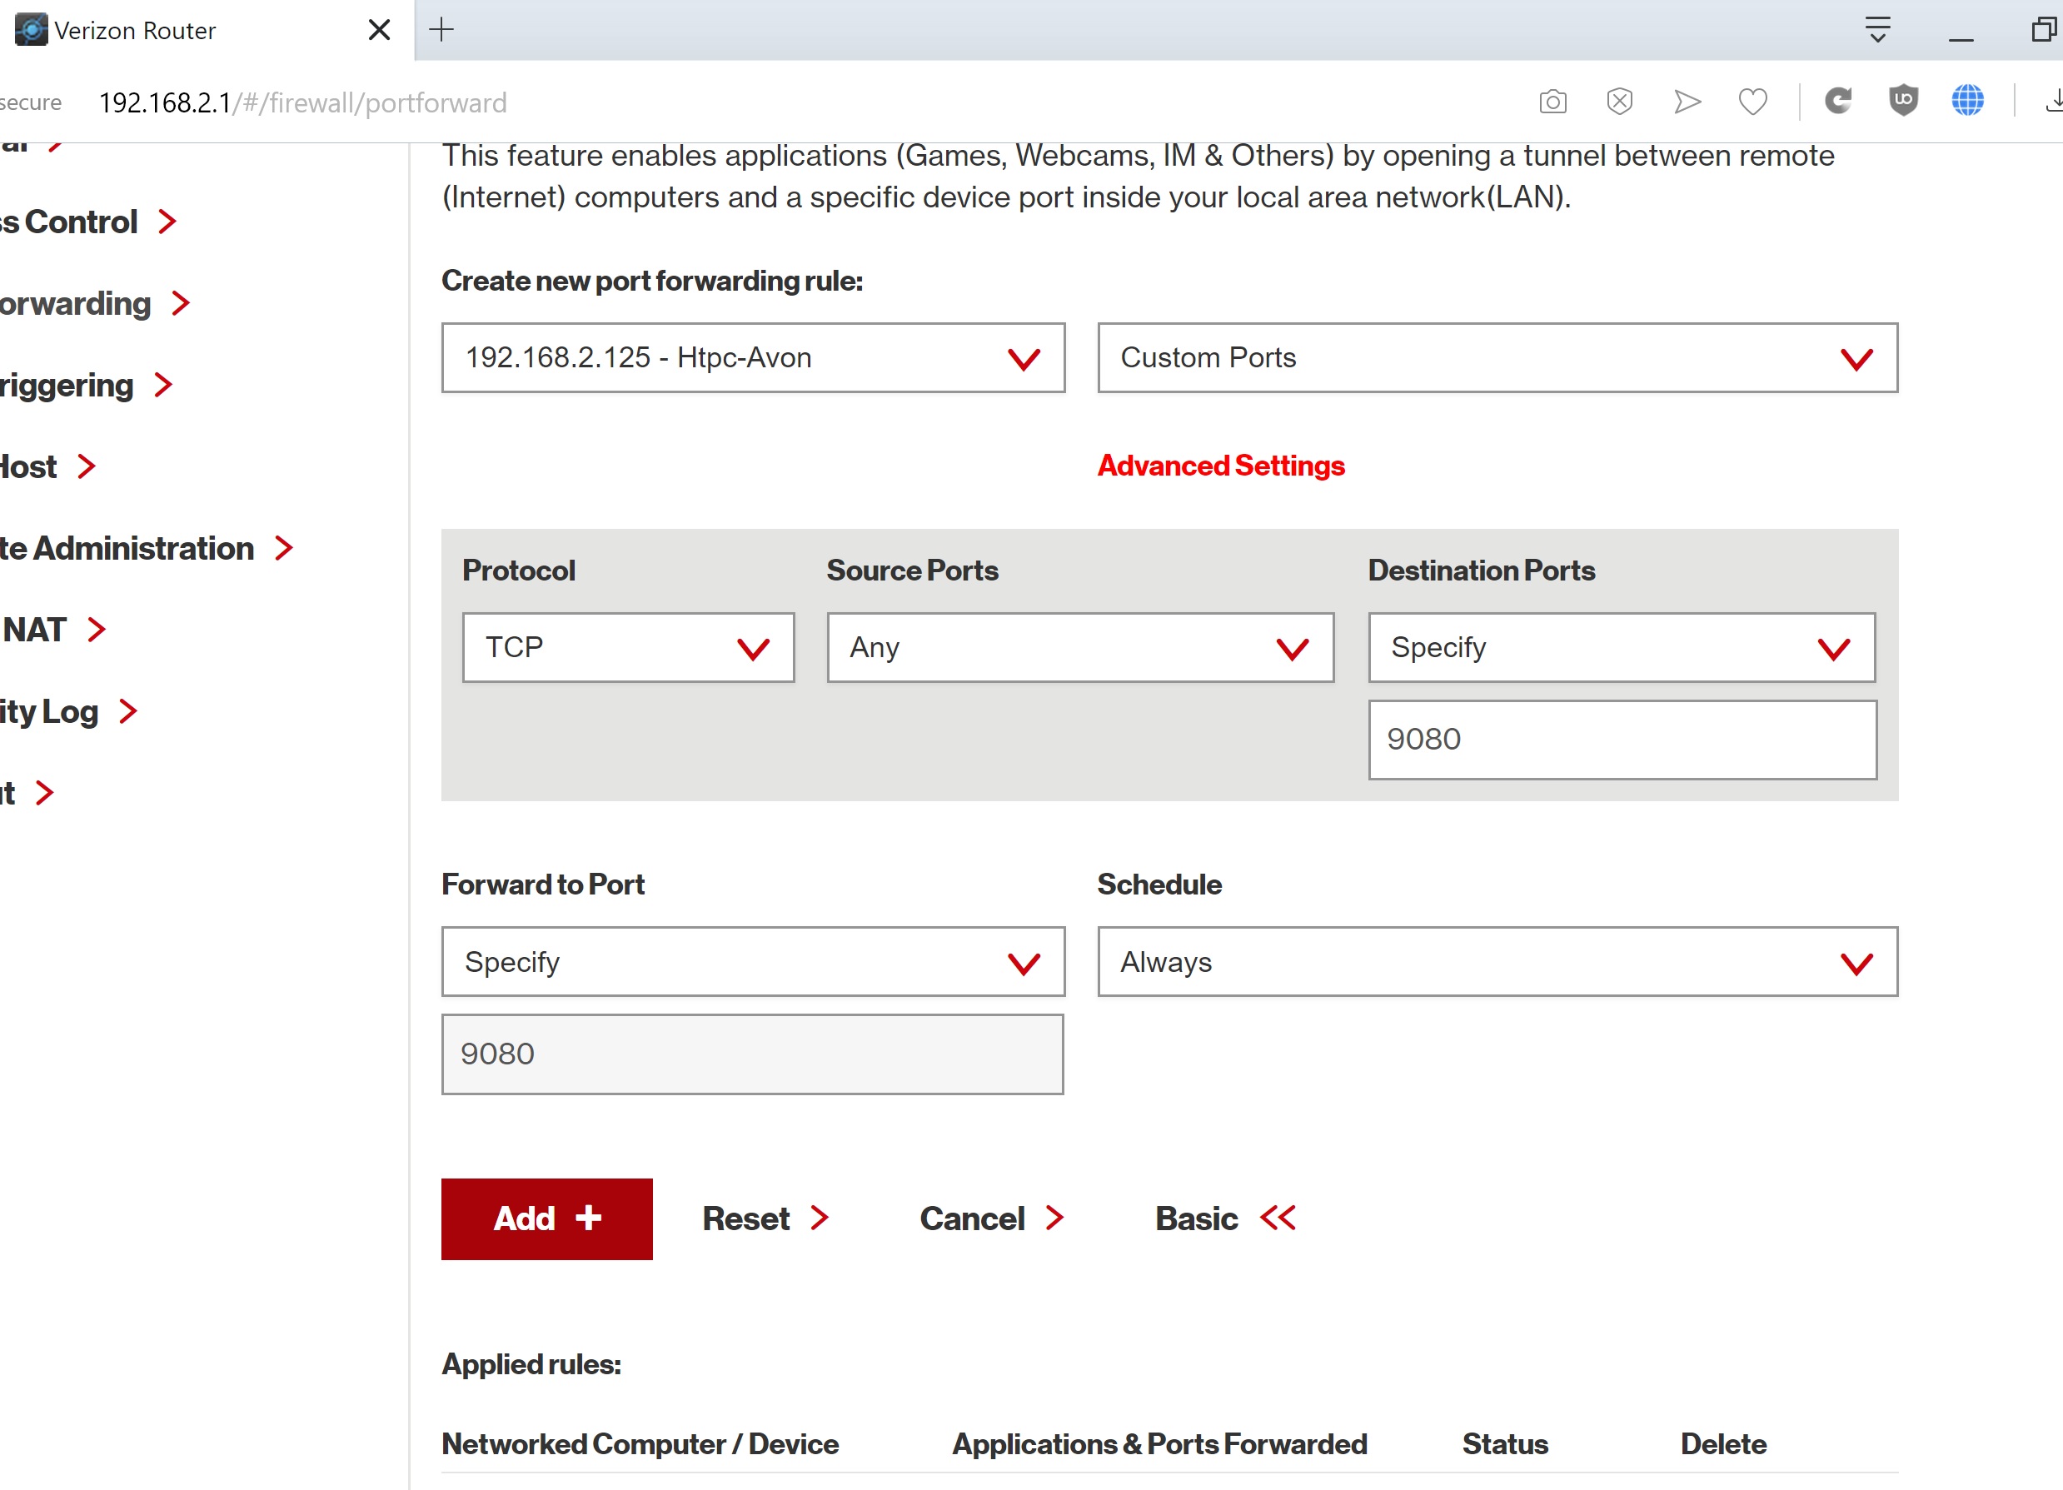This screenshot has height=1490, width=2063.
Task: Click the heart bookmark icon
Action: (x=1752, y=101)
